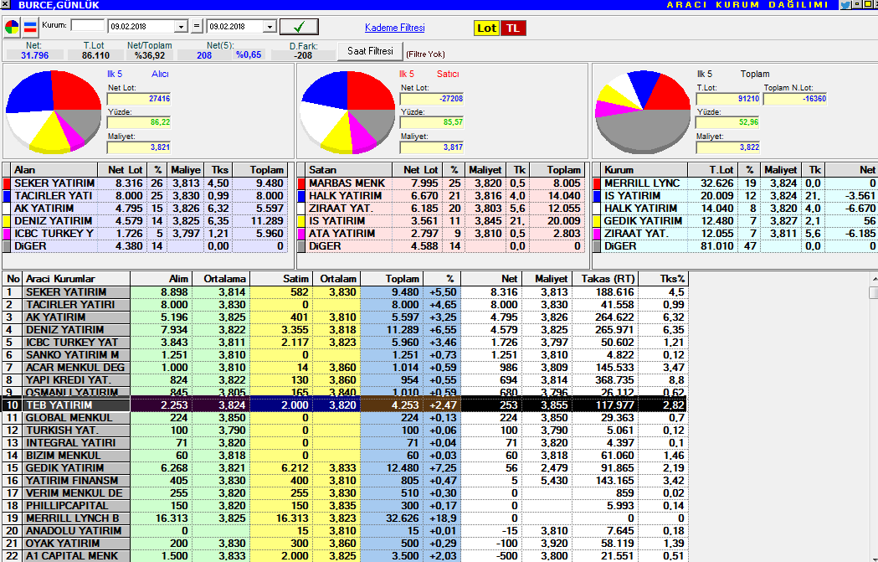Image resolution: width=878 pixels, height=562 pixels.
Task: Open the end date dropdown arrow
Action: point(270,26)
